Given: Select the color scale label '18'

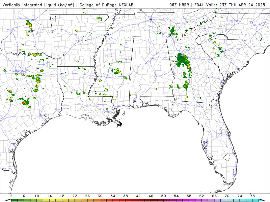Looking at the screenshot, I should pyautogui.click(x=62, y=196).
